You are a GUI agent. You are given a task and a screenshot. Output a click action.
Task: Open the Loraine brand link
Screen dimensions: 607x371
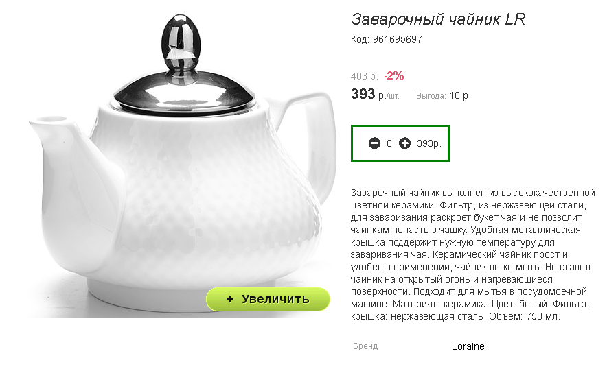[468, 346]
